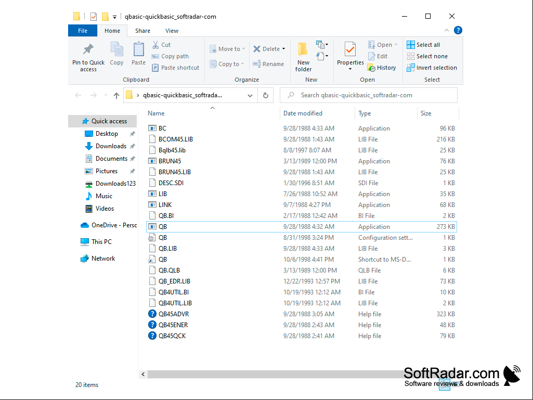
Task: Click the QB shortcut to MS-DOS icon
Action: tap(152, 260)
